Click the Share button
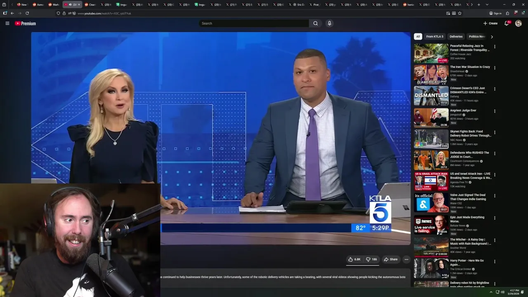The height and width of the screenshot is (297, 528). tap(391, 259)
